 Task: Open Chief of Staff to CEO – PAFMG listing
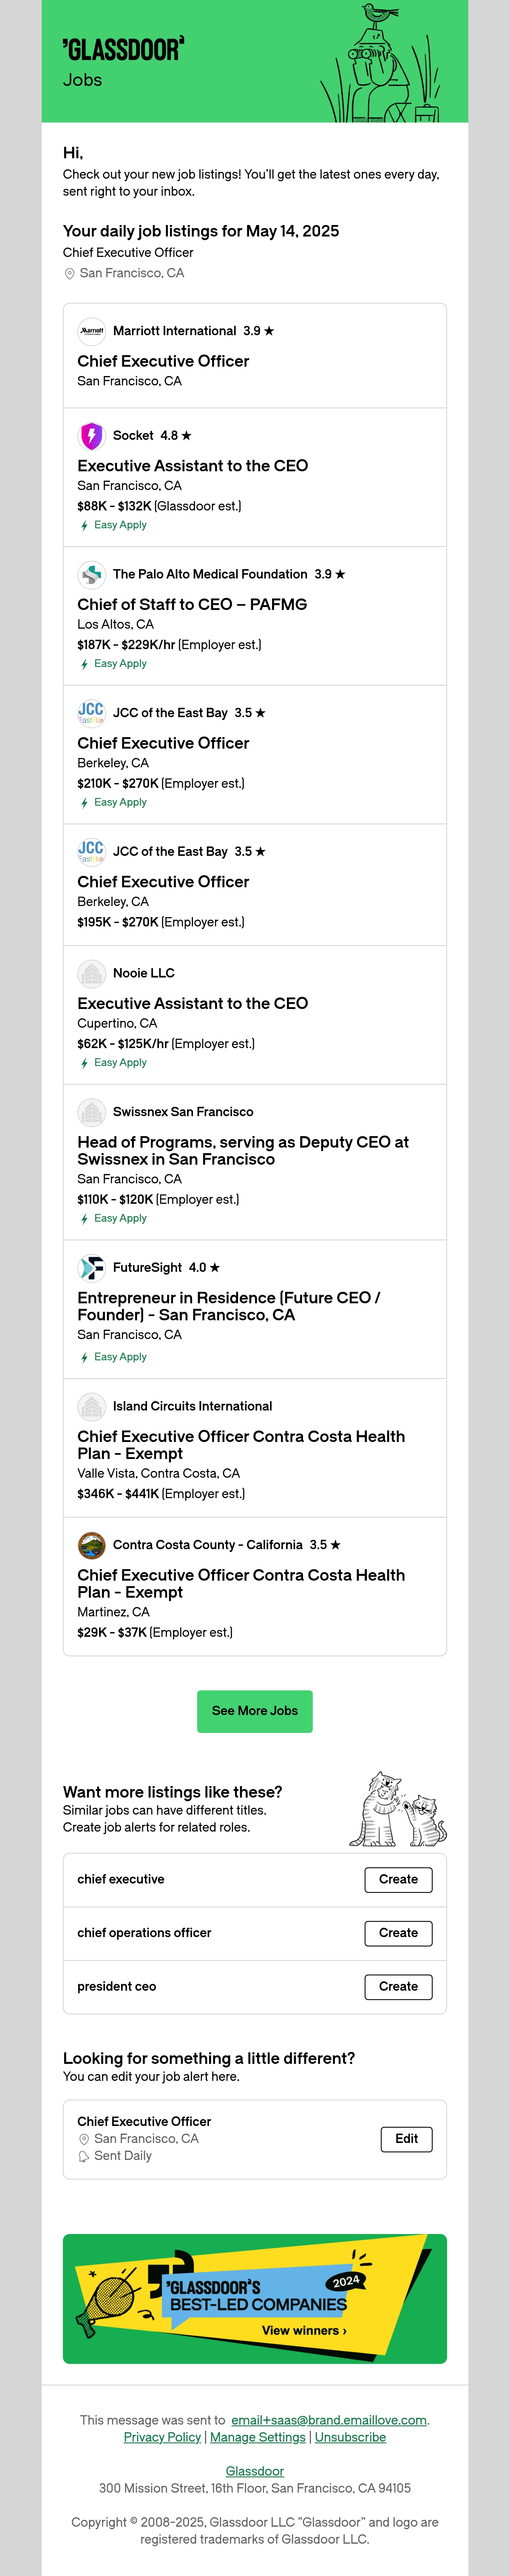coord(192,604)
